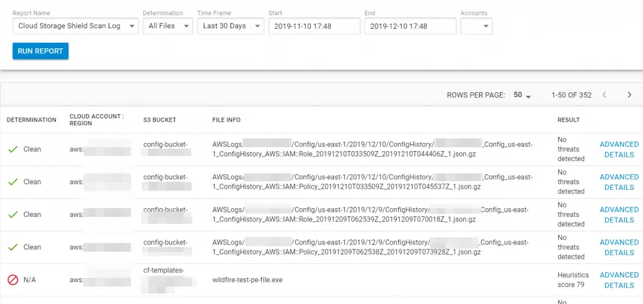This screenshot has width=643, height=304.
Task: Click the End date field
Action: coord(410,26)
